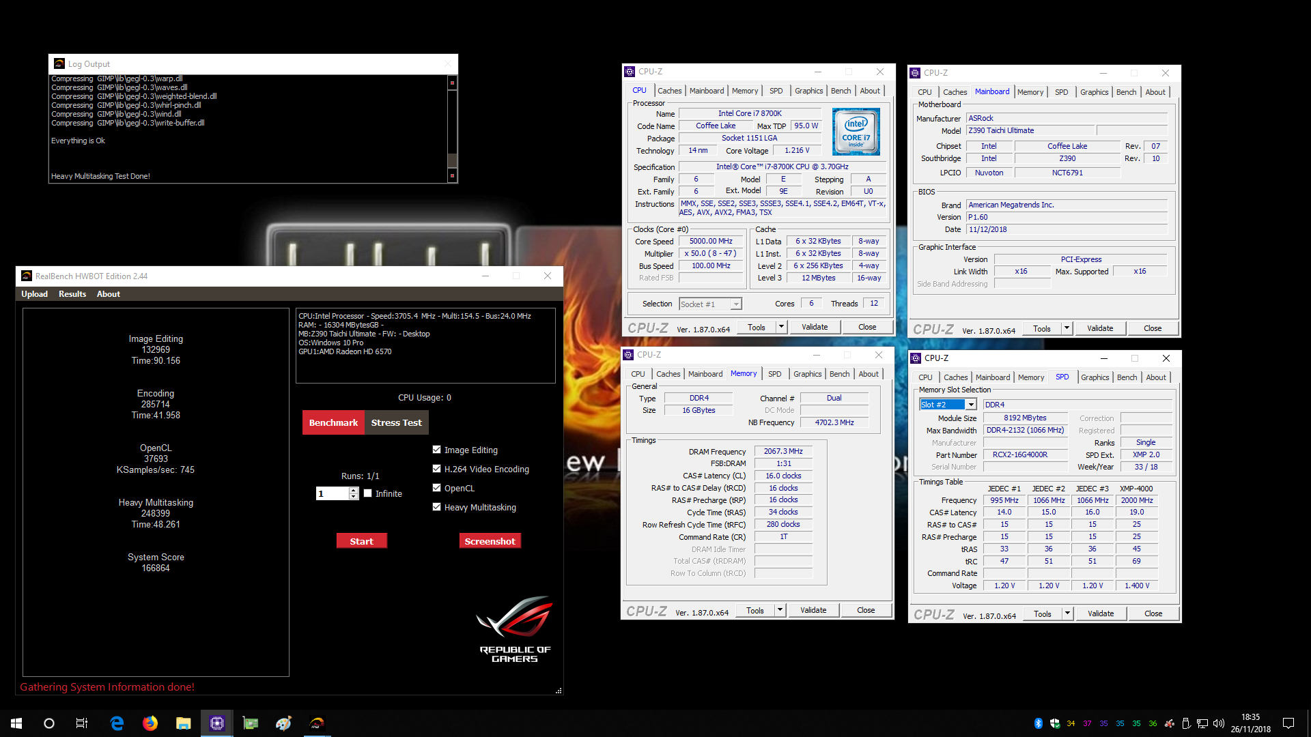Viewport: 1311px width, 737px height.
Task: Click the yellow 34 temperature tray icon
Action: click(x=1071, y=723)
